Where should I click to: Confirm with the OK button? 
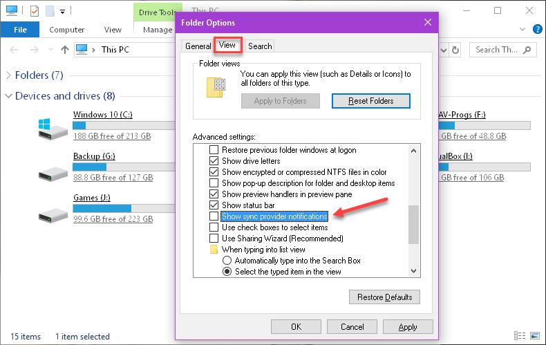coord(296,327)
